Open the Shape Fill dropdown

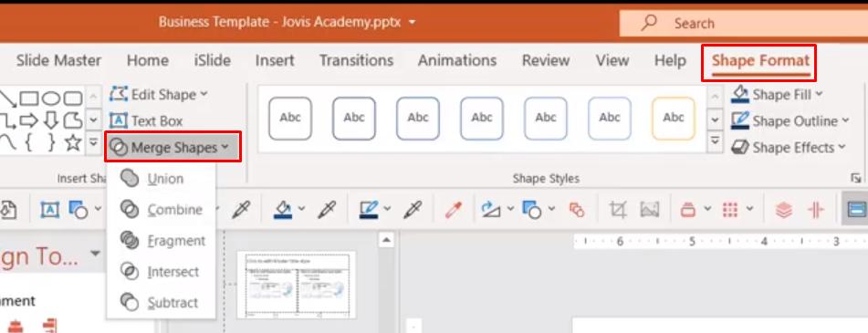777,95
